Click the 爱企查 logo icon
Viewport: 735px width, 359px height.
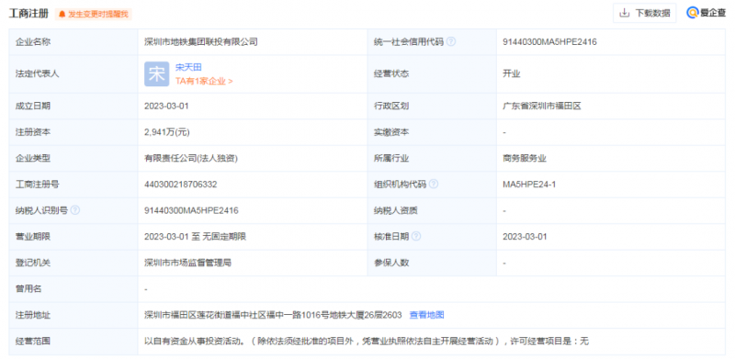[x=693, y=13]
